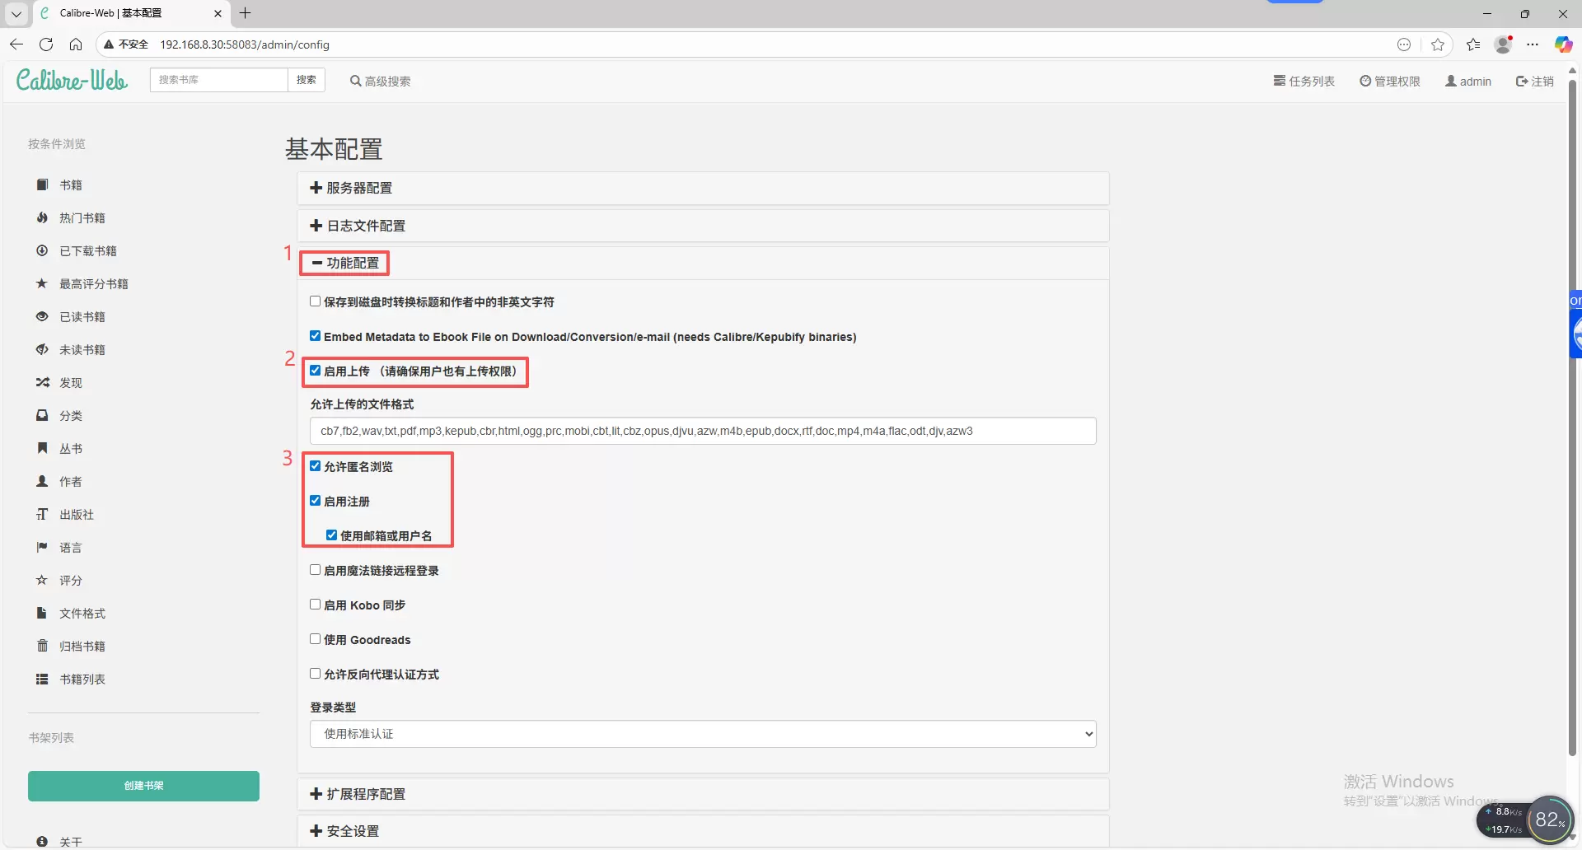Expand the 扩展程序配置 section
Screen dimensions: 1582x850
click(358, 794)
